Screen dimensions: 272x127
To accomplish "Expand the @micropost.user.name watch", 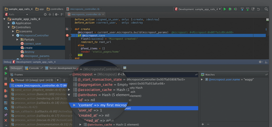I will [202, 79].
